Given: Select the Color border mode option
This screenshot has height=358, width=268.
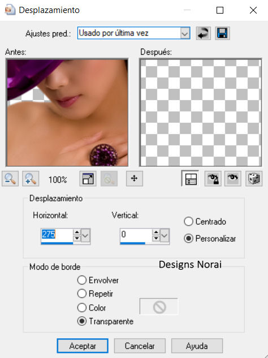Looking at the screenshot, I should [82, 308].
